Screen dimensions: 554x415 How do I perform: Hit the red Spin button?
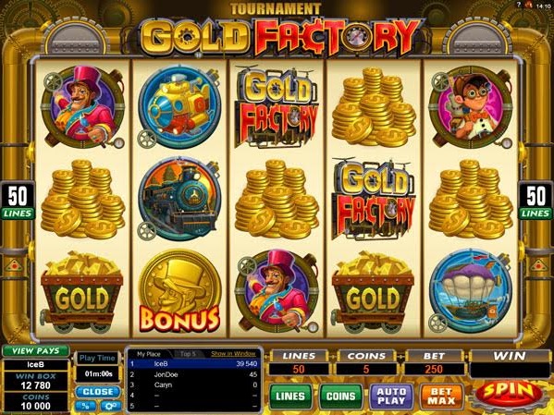coord(509,393)
